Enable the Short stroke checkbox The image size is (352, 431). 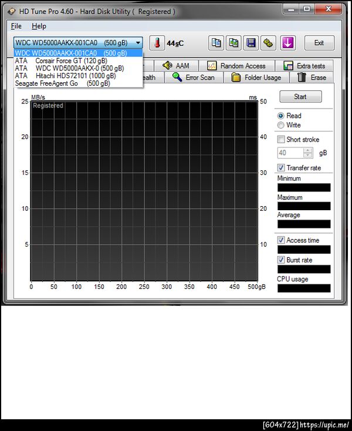(x=281, y=139)
